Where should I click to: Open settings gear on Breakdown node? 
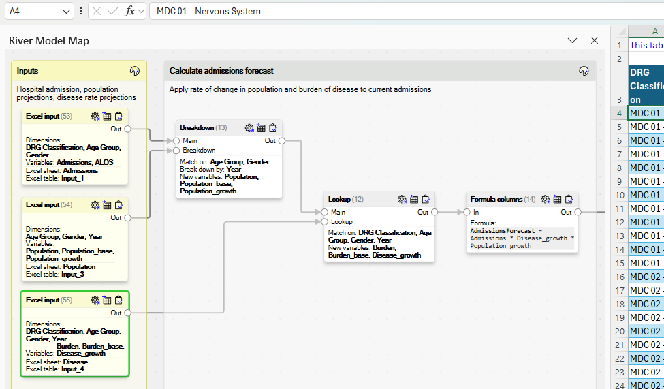click(249, 128)
